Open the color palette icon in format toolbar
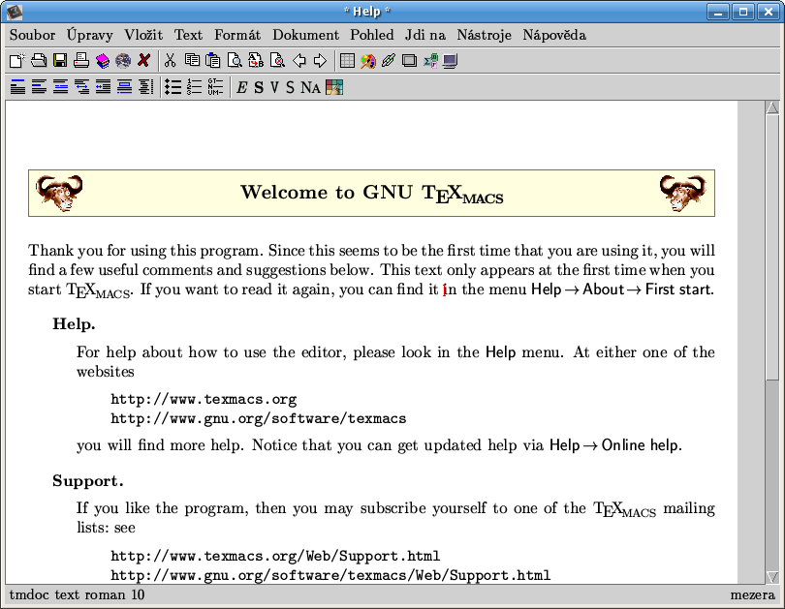The height and width of the screenshot is (609, 785). click(x=334, y=87)
